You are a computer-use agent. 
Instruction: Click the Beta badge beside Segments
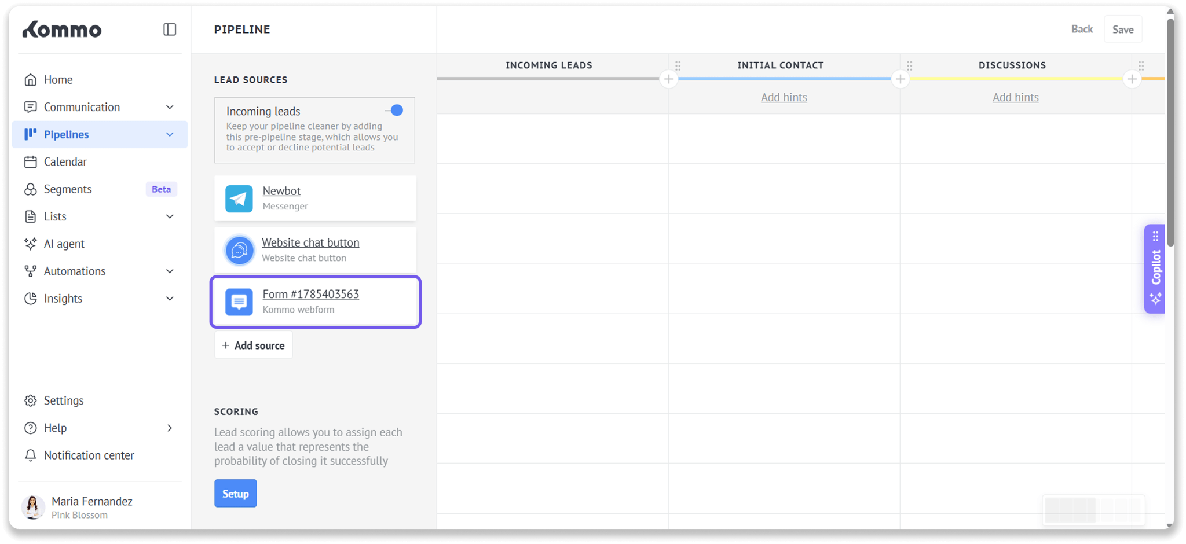click(x=161, y=189)
